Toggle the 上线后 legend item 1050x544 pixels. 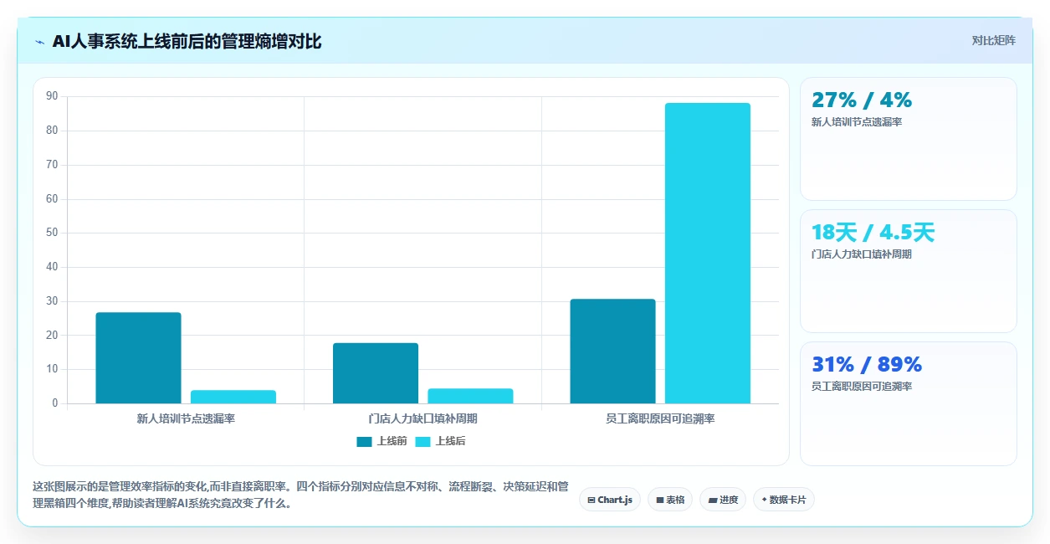click(441, 441)
